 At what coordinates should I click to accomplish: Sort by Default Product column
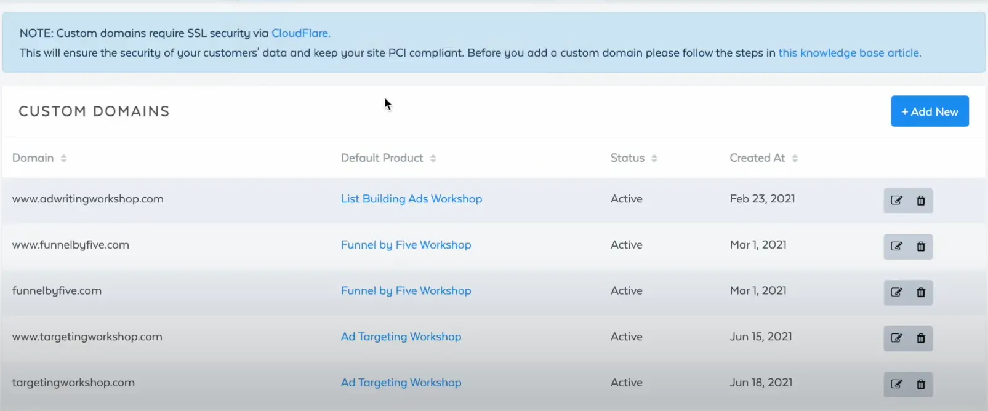coord(388,158)
